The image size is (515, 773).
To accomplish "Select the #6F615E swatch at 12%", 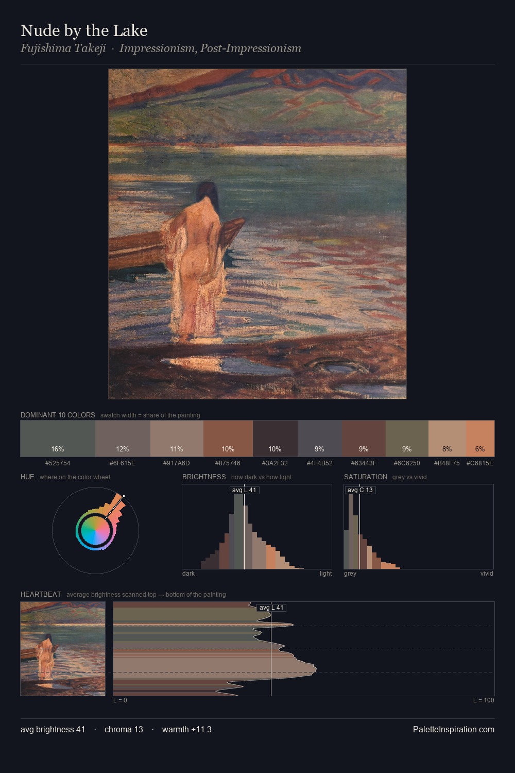I will (123, 439).
